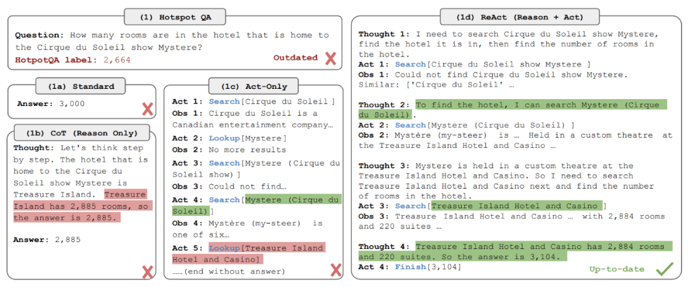Click the green checkmark beside Up-to-date

(664, 269)
